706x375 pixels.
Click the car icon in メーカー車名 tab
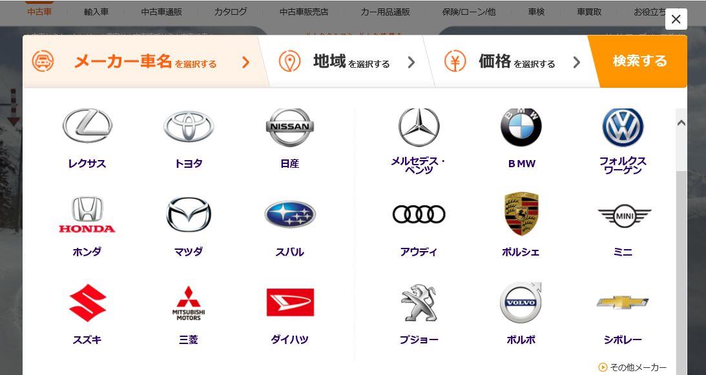(43, 61)
